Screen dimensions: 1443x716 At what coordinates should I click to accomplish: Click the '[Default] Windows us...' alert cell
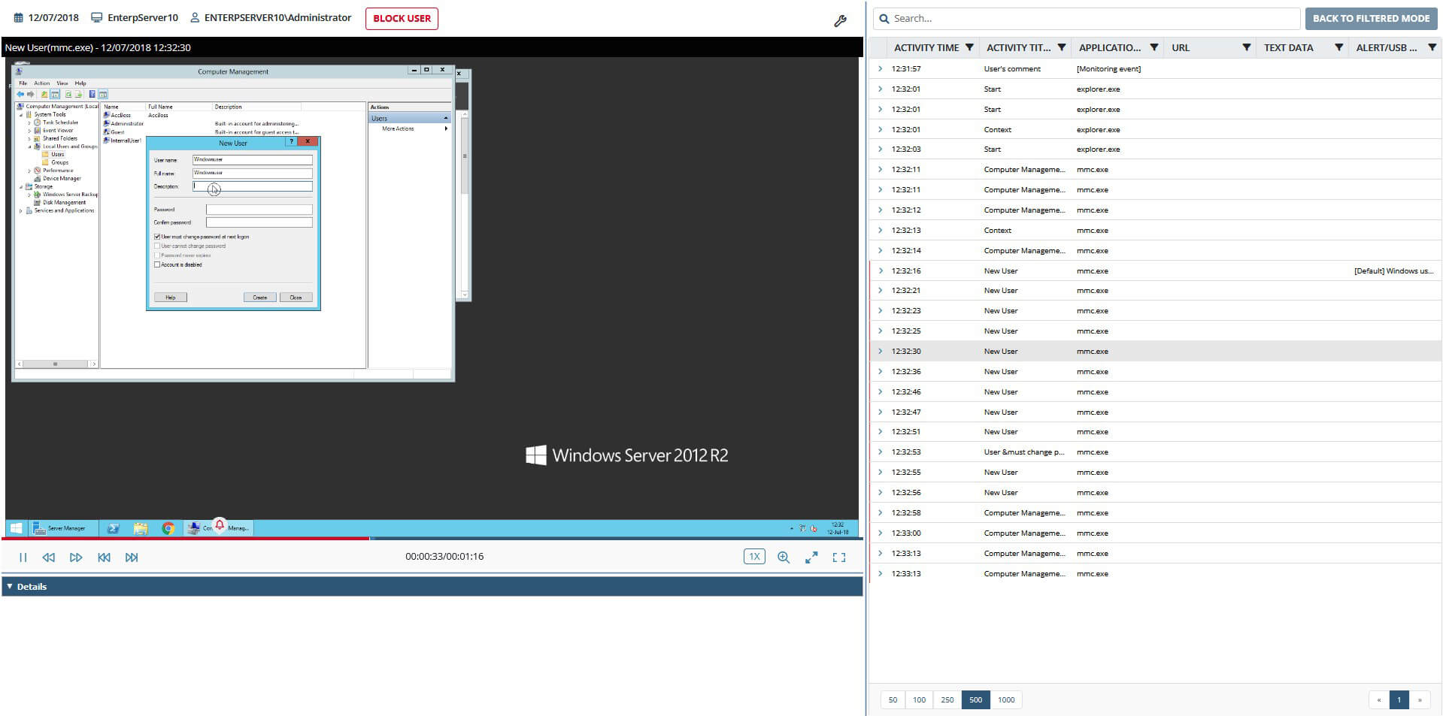tap(1393, 270)
